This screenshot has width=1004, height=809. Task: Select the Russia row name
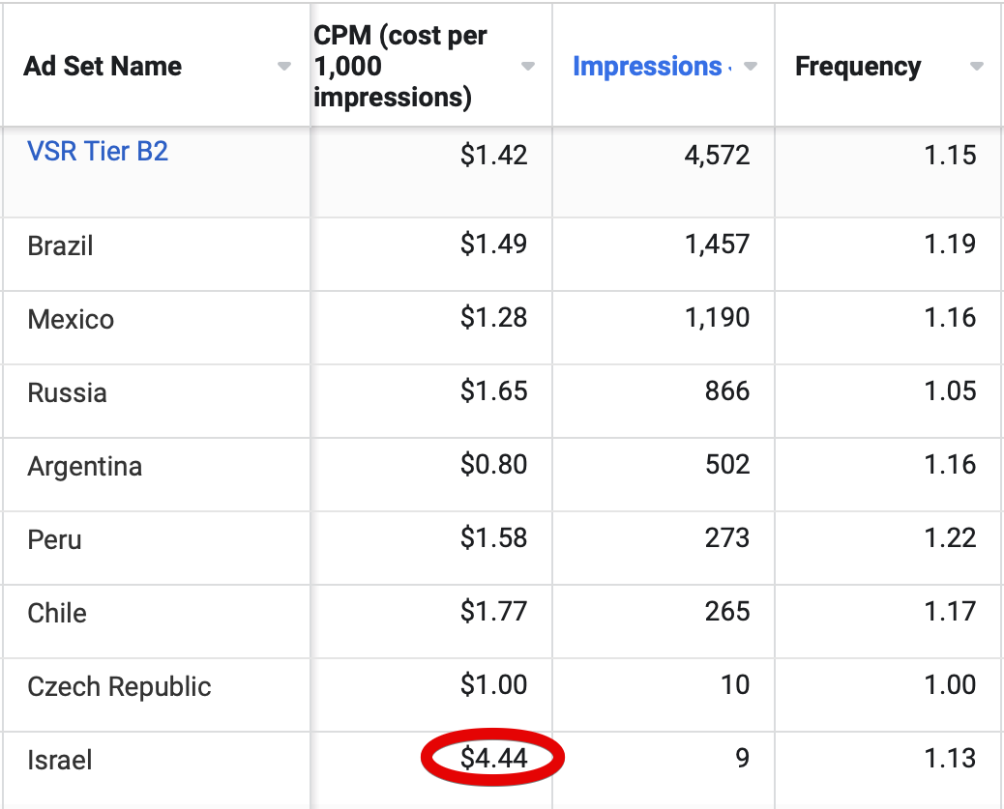pyautogui.click(x=67, y=392)
